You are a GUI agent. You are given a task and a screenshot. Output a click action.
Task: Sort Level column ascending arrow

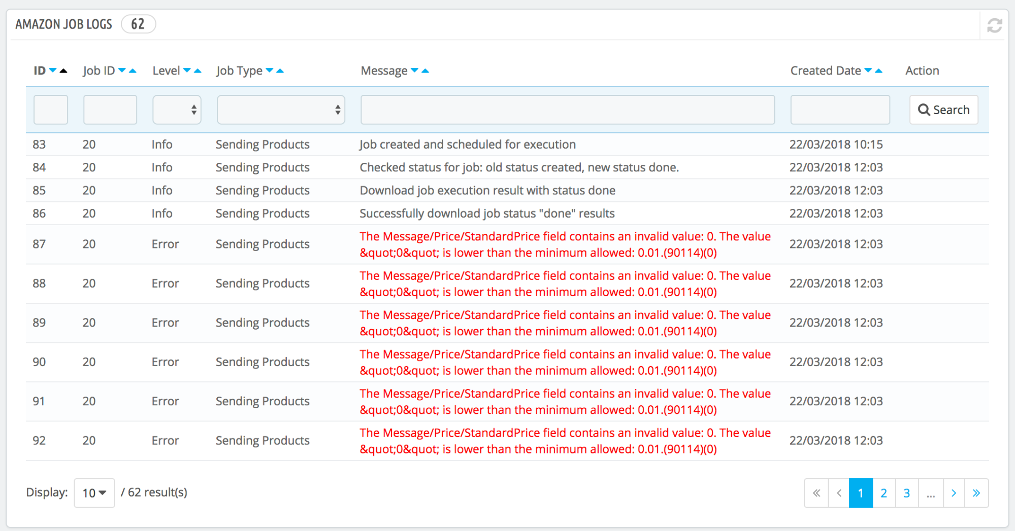coord(198,70)
